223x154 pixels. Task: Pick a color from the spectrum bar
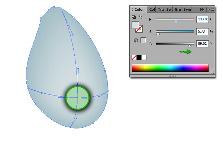tap(170, 68)
